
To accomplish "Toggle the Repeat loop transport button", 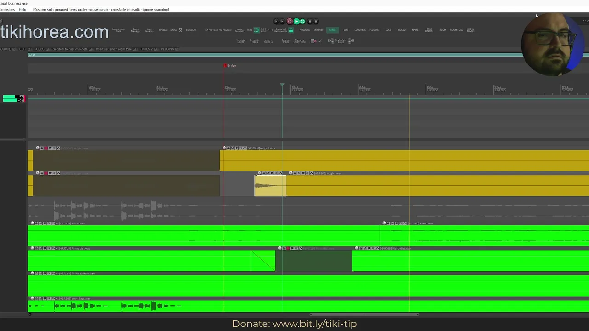I will 302,21.
